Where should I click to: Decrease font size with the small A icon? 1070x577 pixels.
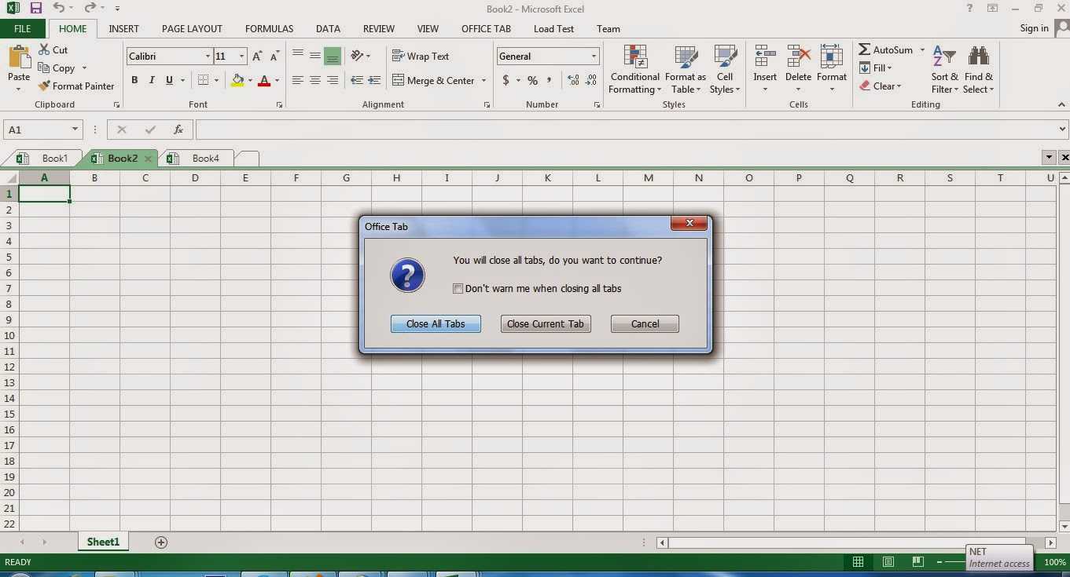point(274,57)
